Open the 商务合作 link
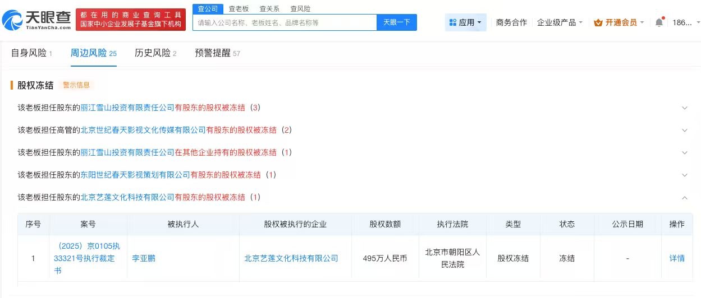Viewport: 701px width, 298px height. click(511, 22)
